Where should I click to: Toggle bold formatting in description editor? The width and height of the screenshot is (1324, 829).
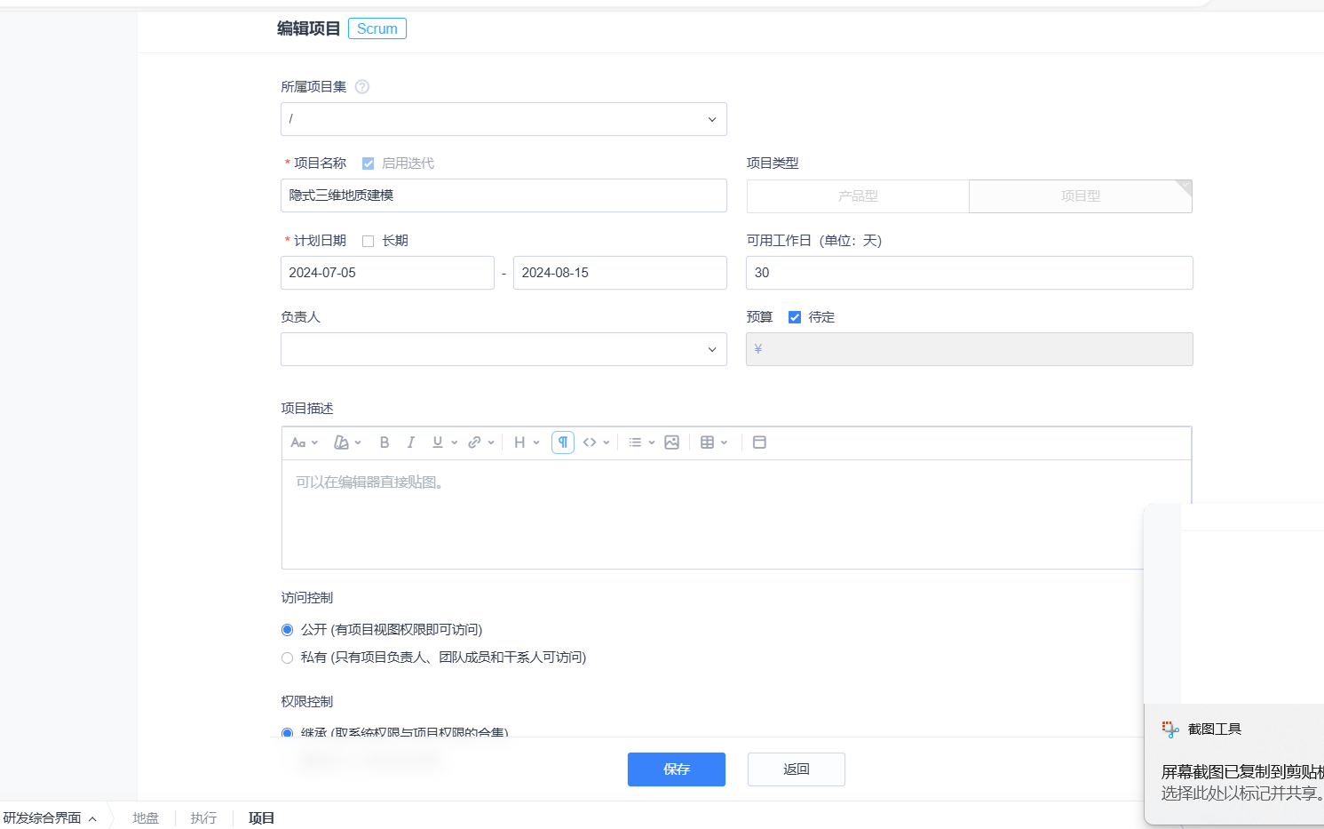click(x=385, y=442)
